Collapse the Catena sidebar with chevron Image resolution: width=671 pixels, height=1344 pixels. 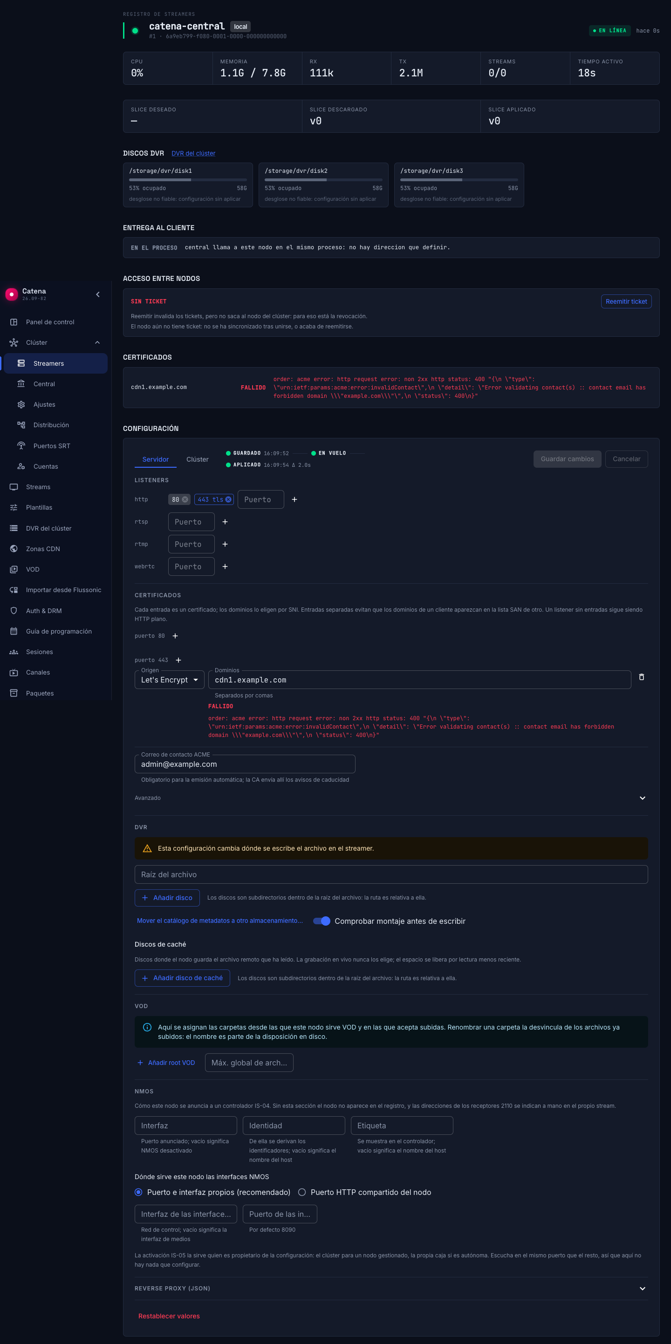pos(97,294)
